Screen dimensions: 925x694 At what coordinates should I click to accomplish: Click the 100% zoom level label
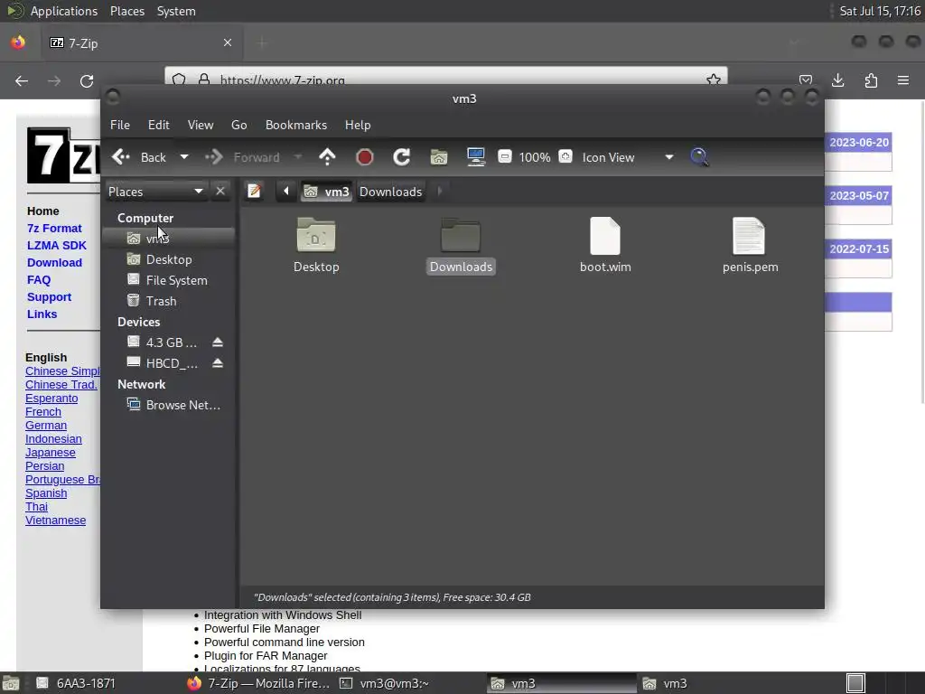point(535,157)
